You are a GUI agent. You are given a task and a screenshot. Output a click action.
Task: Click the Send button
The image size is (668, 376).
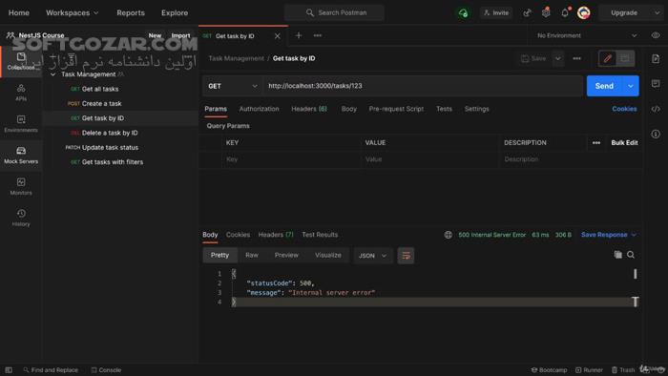point(604,86)
